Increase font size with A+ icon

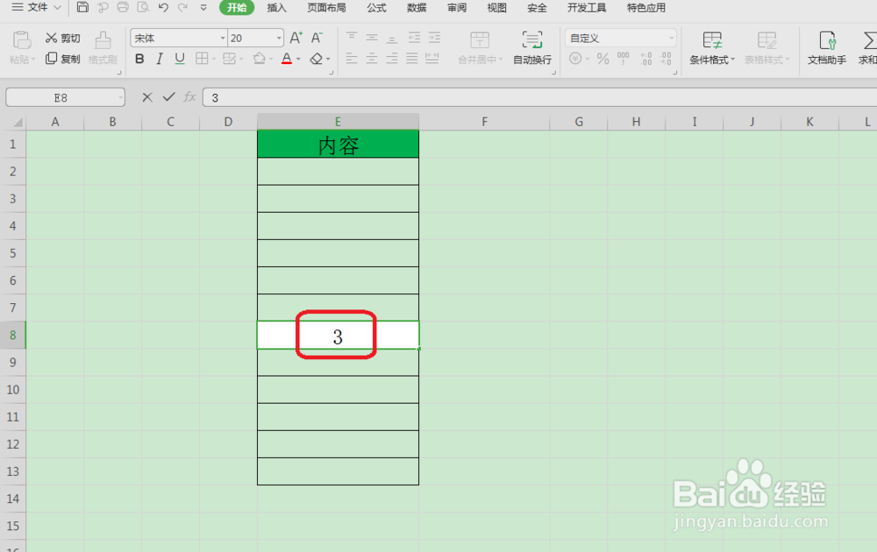click(x=296, y=38)
